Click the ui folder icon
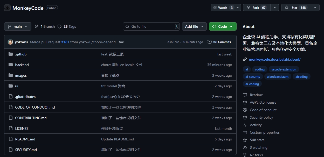The width and height of the screenshot is (324, 157). [x=11, y=86]
